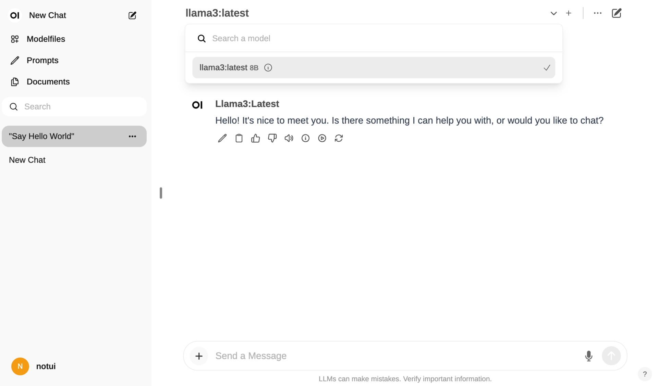
Task: Open the Modelfiles section
Action: 46,39
